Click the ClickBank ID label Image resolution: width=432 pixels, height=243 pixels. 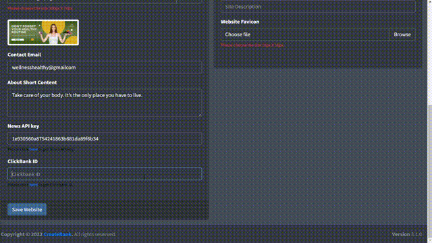[x=22, y=161]
